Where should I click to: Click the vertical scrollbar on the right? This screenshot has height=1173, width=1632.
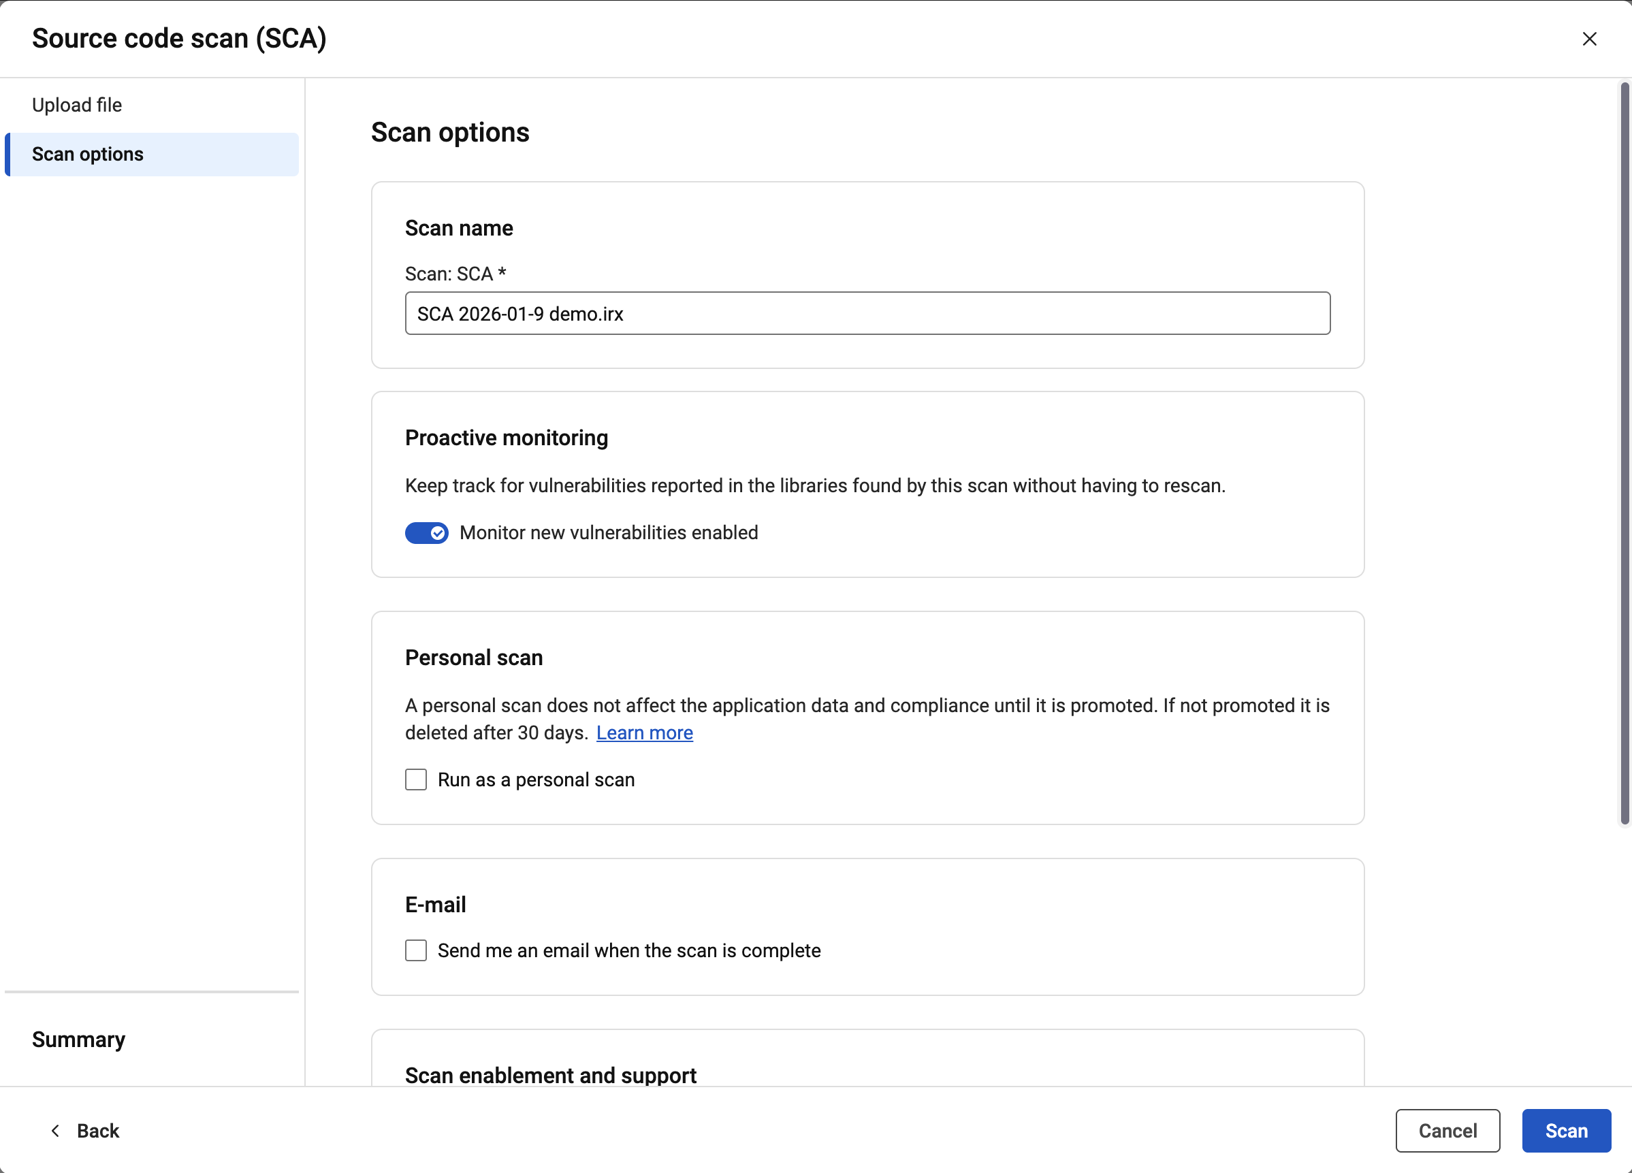tap(1624, 453)
